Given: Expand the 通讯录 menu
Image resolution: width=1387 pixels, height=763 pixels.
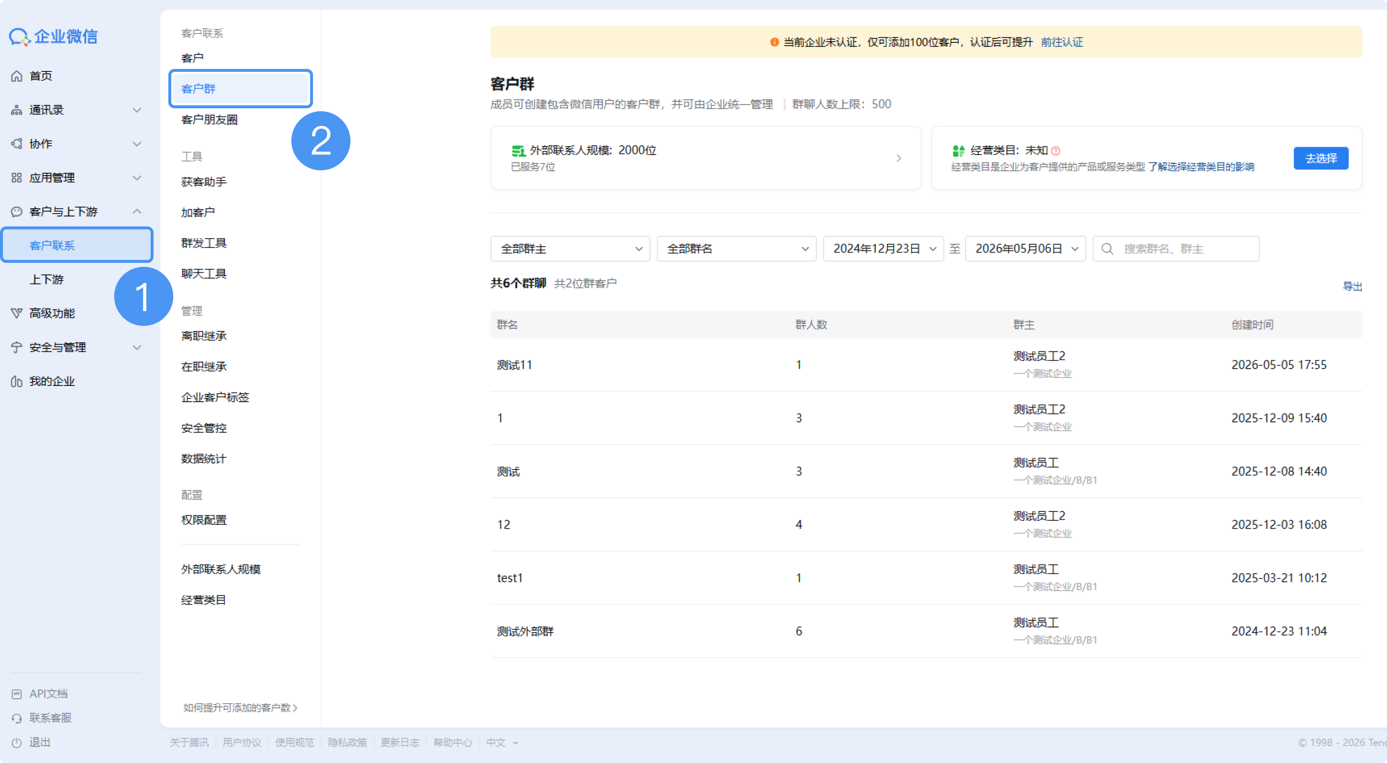Looking at the screenshot, I should (x=137, y=110).
